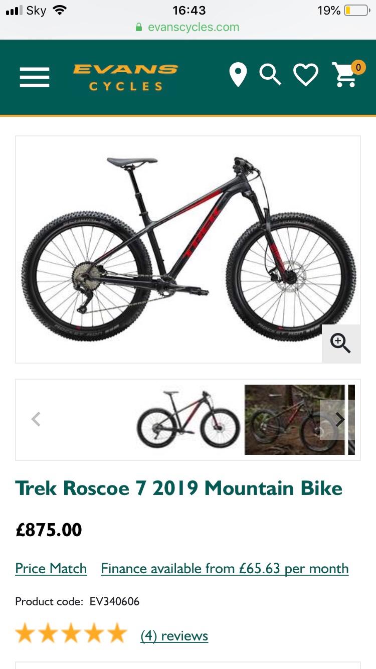View the shopping cart
The image size is (376, 669).
point(344,76)
